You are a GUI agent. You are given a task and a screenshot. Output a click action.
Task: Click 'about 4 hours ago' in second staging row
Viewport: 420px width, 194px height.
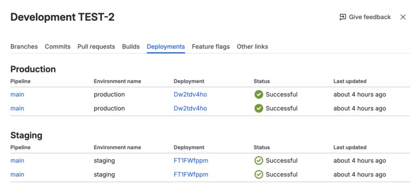(x=360, y=175)
